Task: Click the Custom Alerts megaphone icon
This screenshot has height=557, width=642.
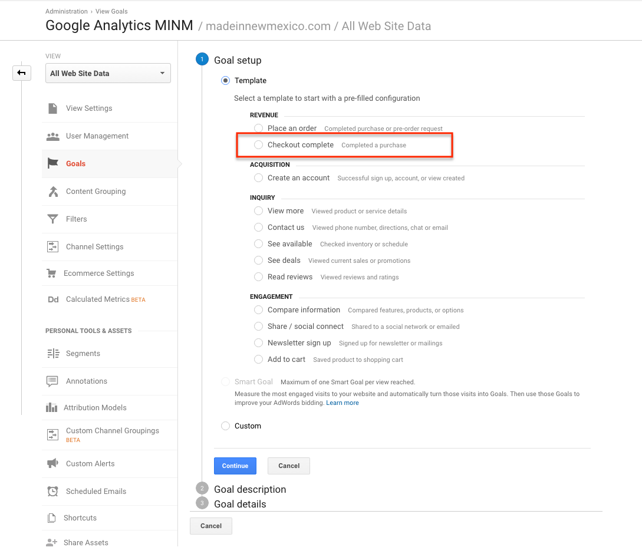Action: coord(53,464)
